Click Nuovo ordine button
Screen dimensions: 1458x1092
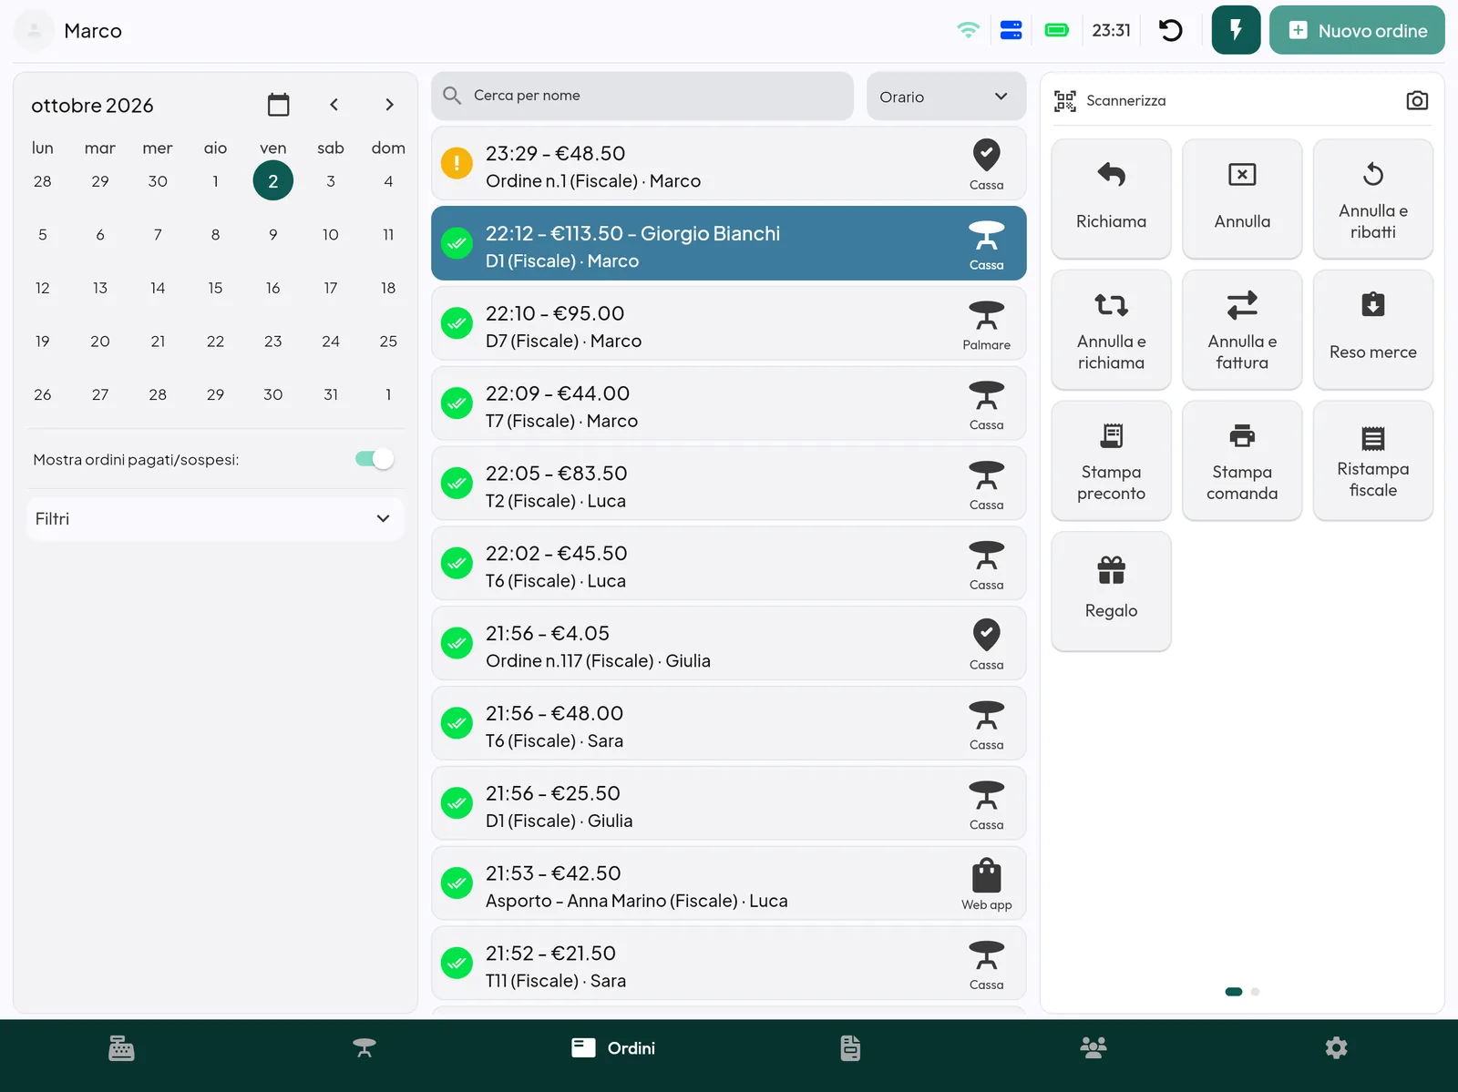[1357, 30]
